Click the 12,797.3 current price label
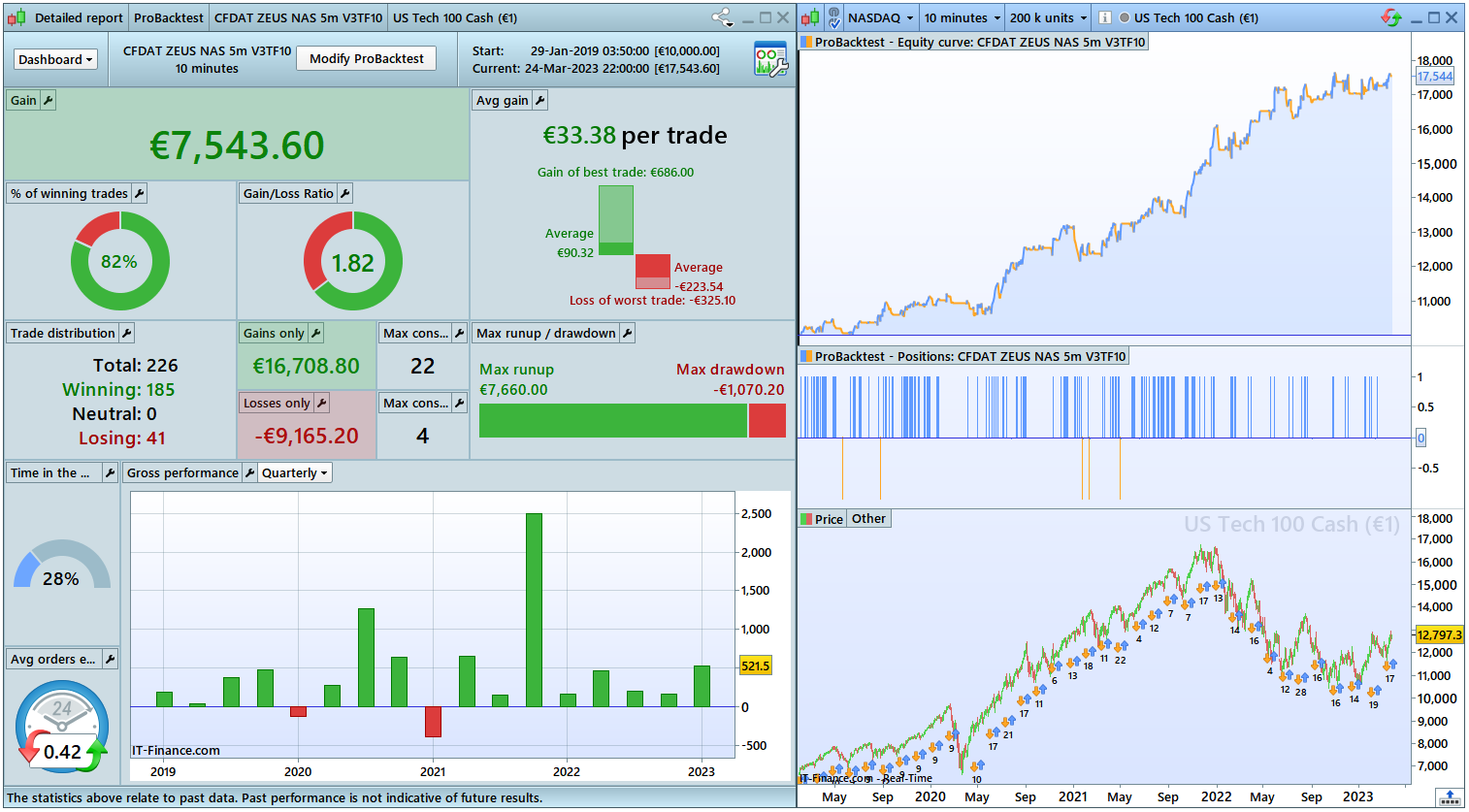 pyautogui.click(x=1439, y=635)
